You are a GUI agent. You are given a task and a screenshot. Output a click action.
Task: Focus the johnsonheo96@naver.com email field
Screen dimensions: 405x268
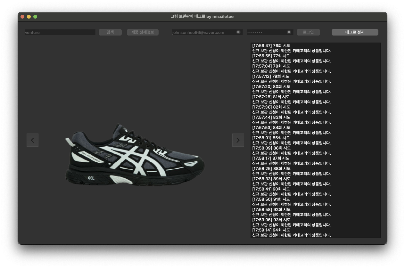pos(207,32)
